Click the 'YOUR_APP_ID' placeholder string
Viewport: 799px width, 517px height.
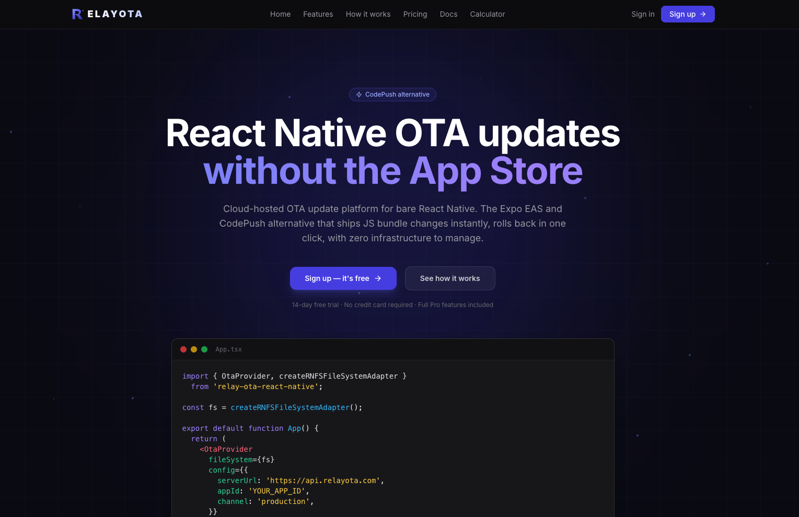[x=277, y=491]
